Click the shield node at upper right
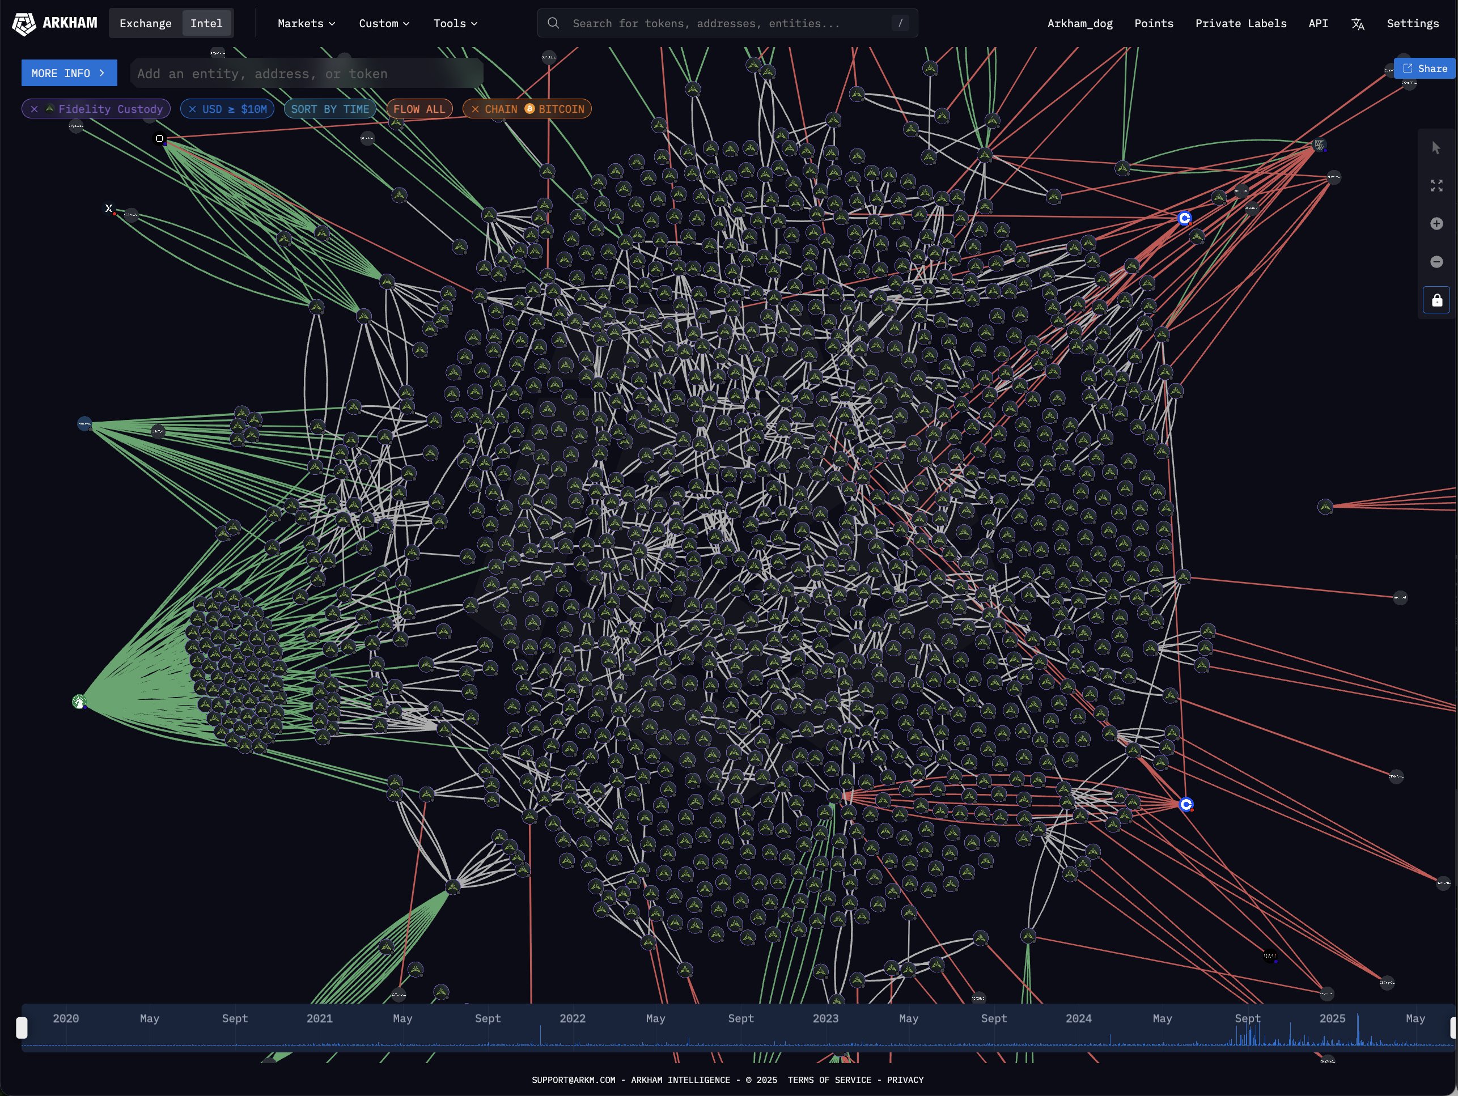Screen dimensions: 1458x1096 (x=1319, y=145)
